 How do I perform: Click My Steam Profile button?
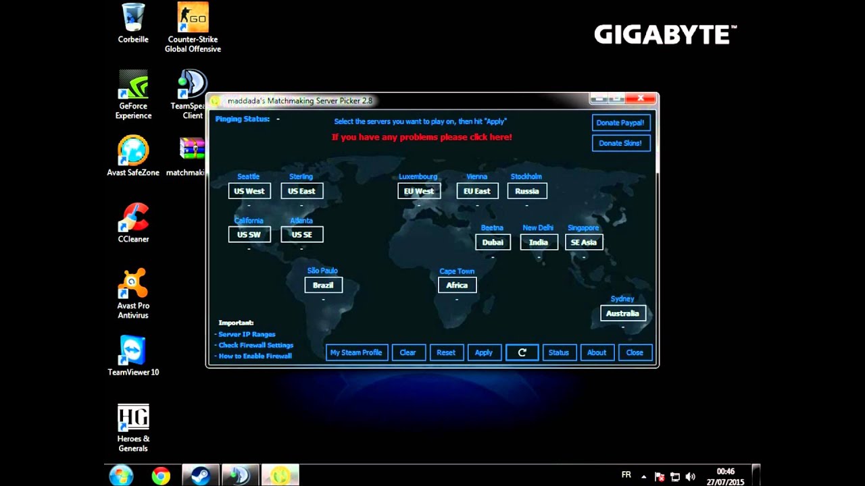pos(356,352)
